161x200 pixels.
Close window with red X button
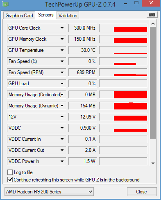coord(151,3)
